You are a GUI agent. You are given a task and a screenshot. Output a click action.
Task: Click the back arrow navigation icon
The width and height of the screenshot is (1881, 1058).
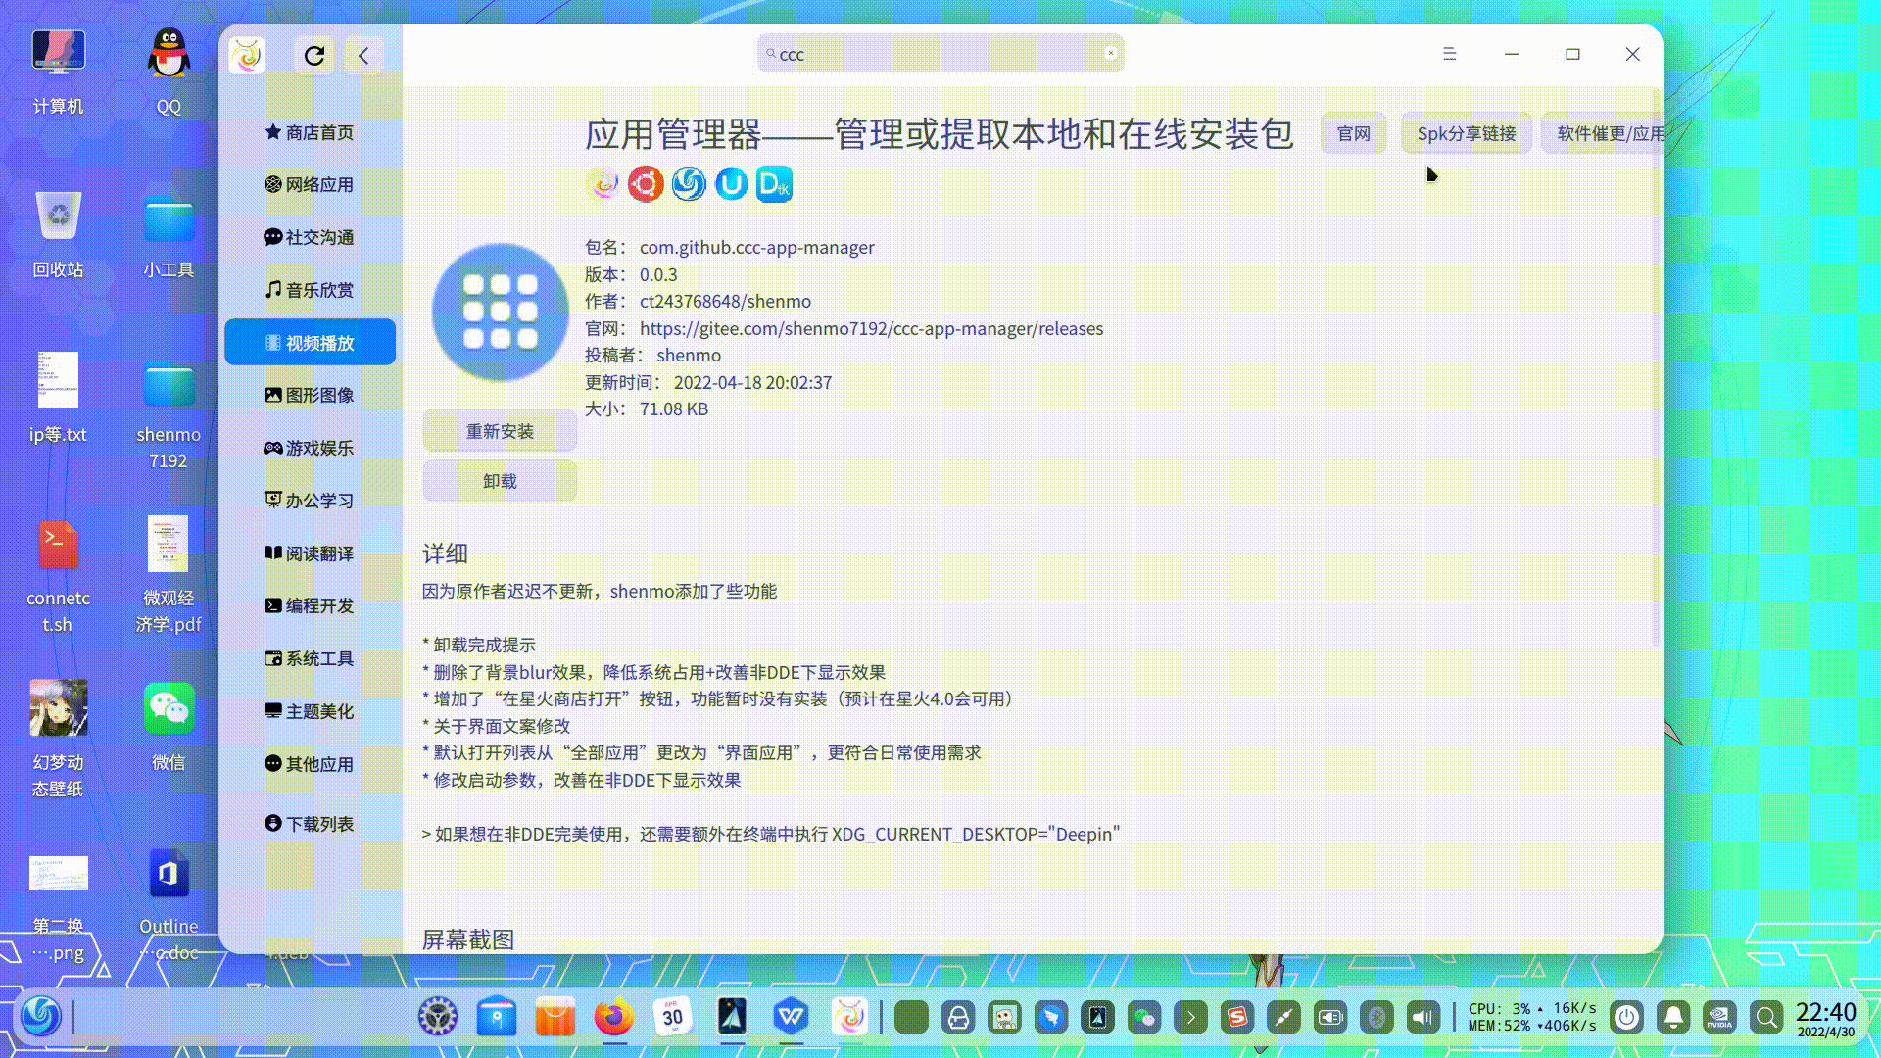pos(363,56)
